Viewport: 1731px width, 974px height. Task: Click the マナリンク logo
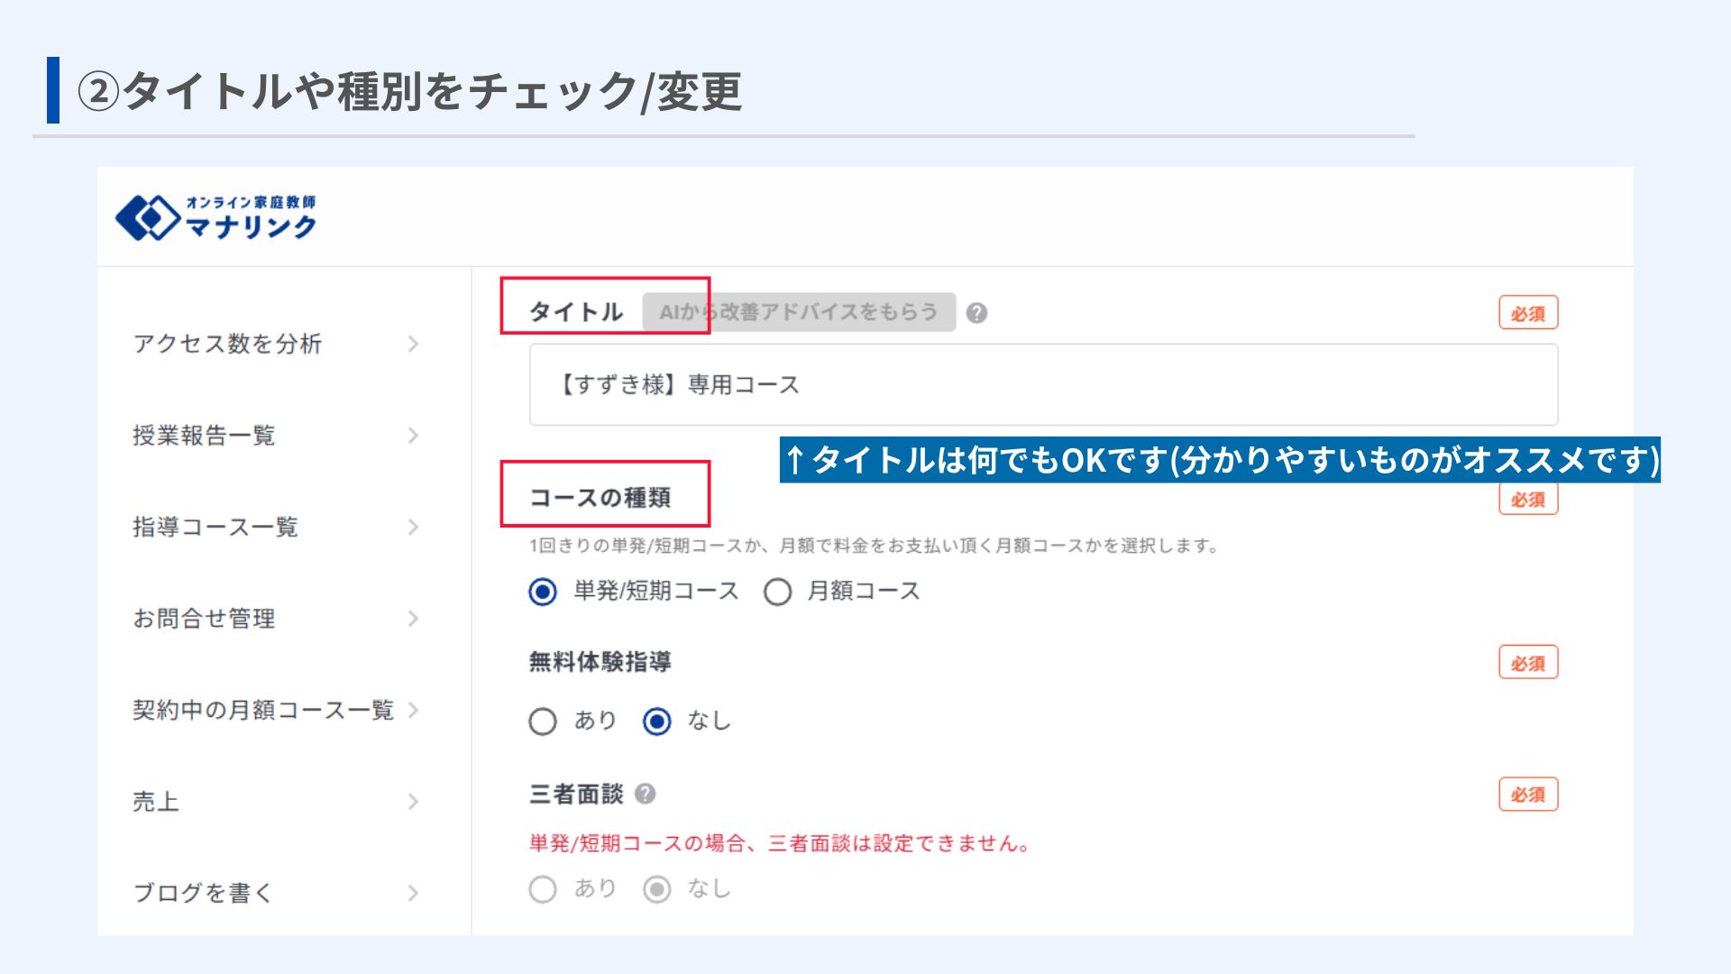[216, 217]
